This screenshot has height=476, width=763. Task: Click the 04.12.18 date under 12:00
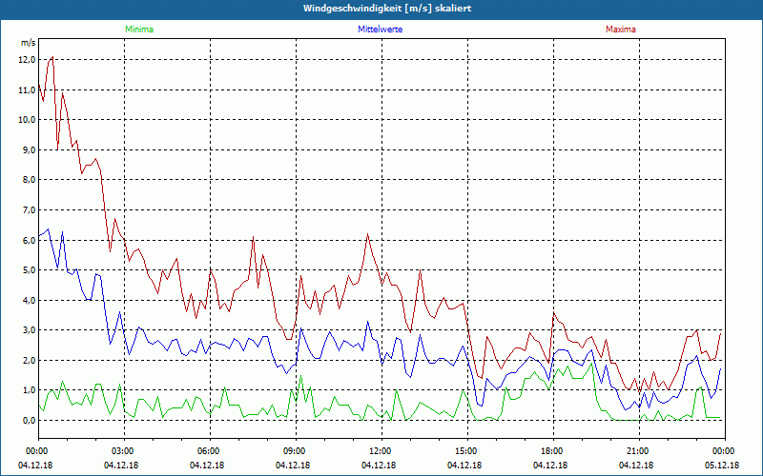[378, 465]
